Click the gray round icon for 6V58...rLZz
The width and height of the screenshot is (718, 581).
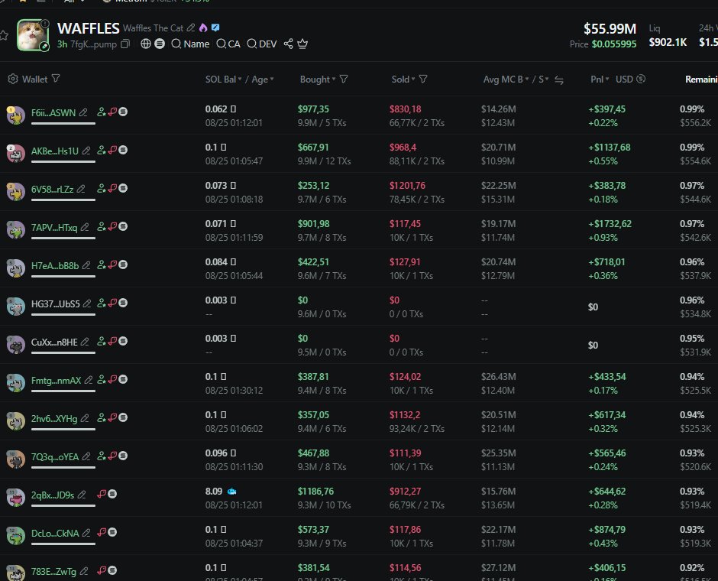point(123,188)
